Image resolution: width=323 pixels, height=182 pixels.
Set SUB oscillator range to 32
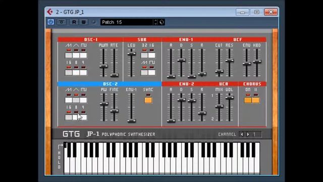coord(144,55)
